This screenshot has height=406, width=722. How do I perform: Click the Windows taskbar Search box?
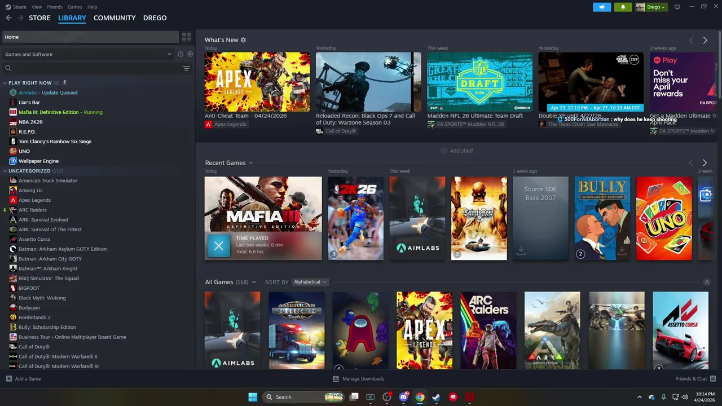[305, 397]
